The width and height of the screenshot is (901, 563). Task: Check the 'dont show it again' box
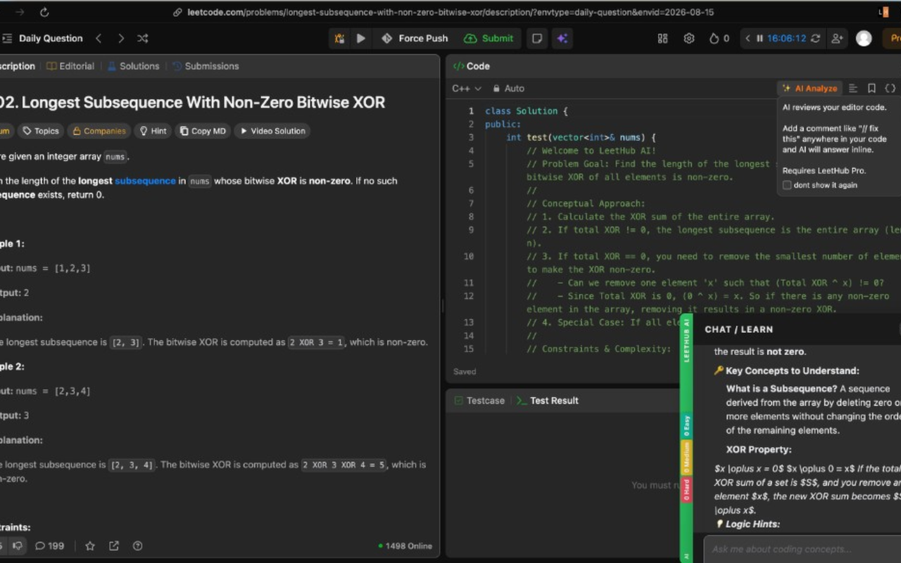pyautogui.click(x=787, y=185)
